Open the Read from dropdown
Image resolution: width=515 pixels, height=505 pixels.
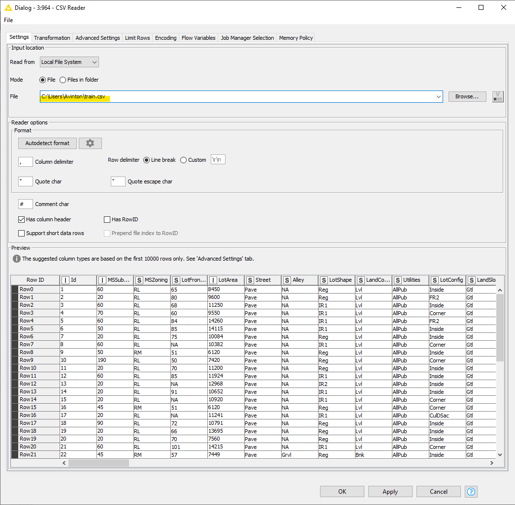pyautogui.click(x=69, y=62)
